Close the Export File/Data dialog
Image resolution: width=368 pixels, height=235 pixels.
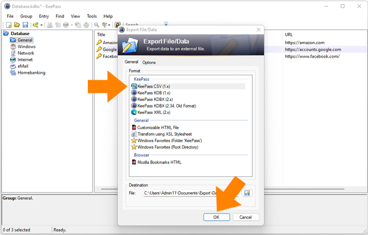[258, 30]
